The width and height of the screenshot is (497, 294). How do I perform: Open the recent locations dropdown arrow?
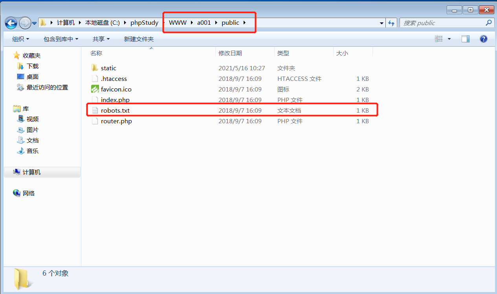click(34, 23)
